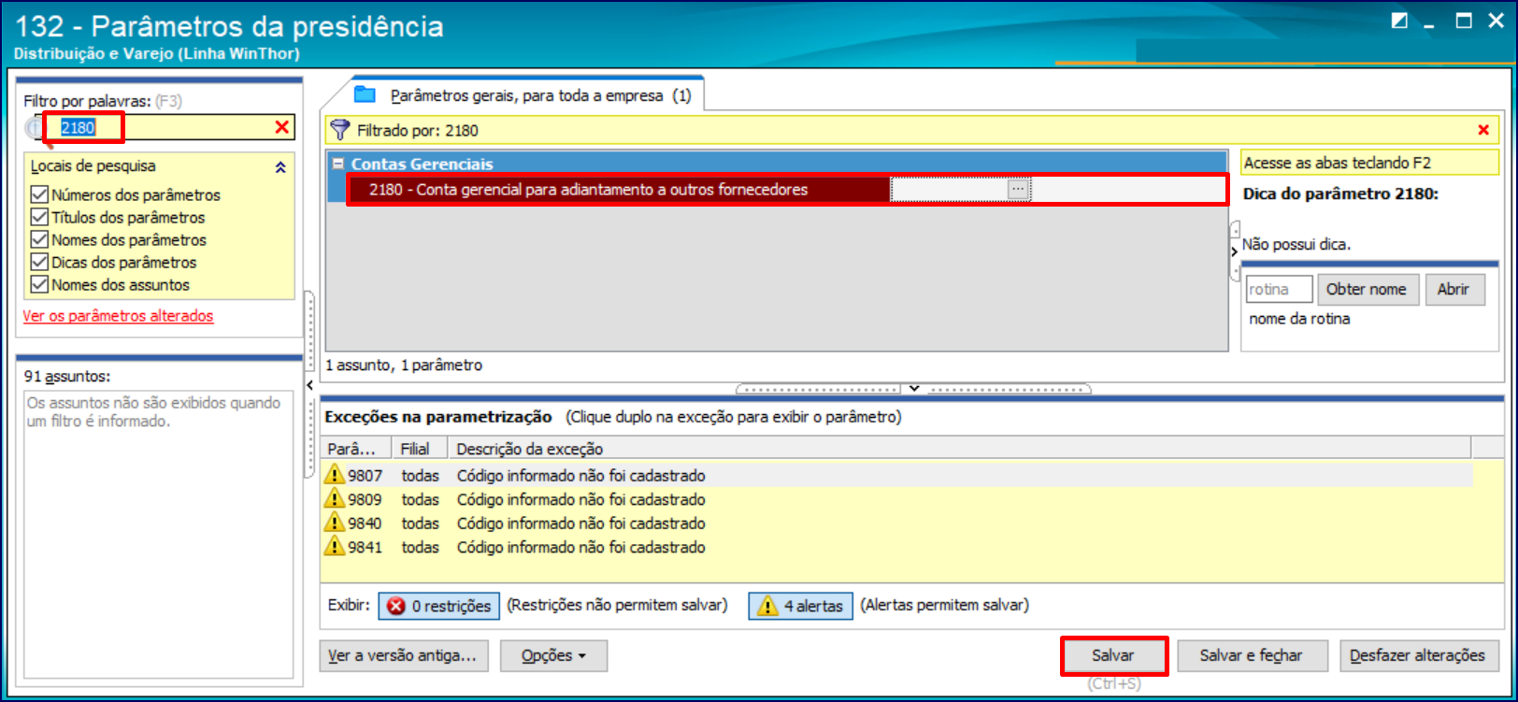This screenshot has height=702, width=1518.
Task: Click warning icon for exception 9809
Action: point(335,498)
